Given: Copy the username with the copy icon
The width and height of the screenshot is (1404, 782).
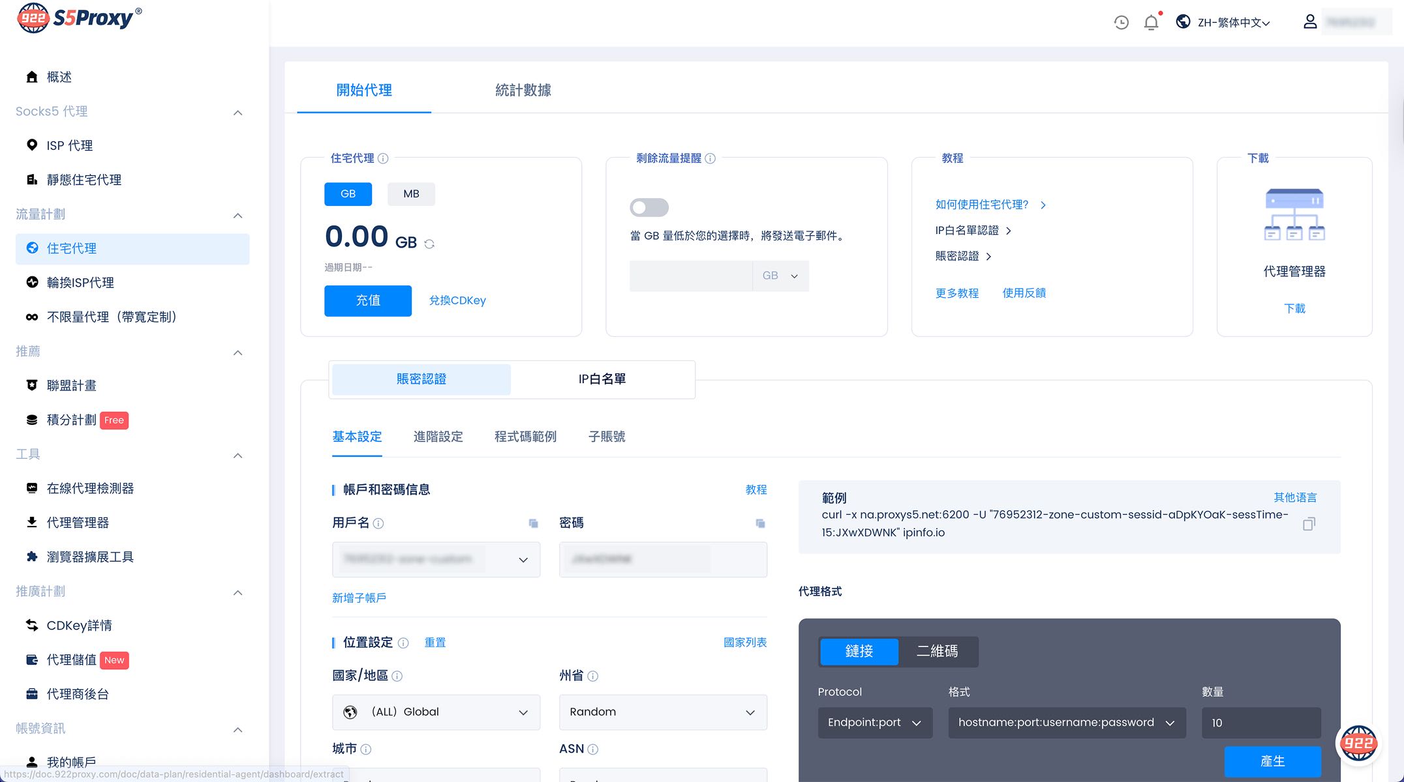Looking at the screenshot, I should click(533, 523).
